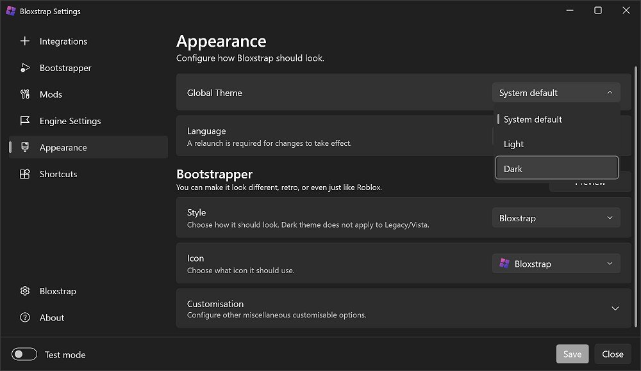Screen dimensions: 641x371
Task: Select the Dark theme option
Action: (556, 169)
